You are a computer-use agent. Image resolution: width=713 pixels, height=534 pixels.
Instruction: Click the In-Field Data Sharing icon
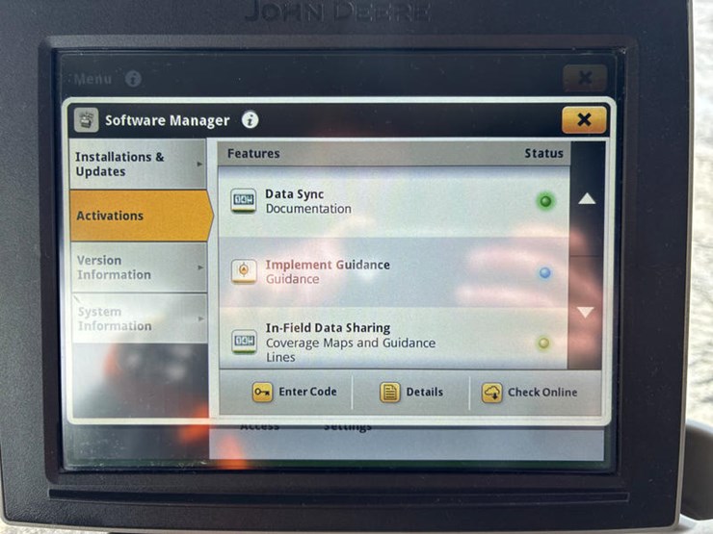click(244, 341)
